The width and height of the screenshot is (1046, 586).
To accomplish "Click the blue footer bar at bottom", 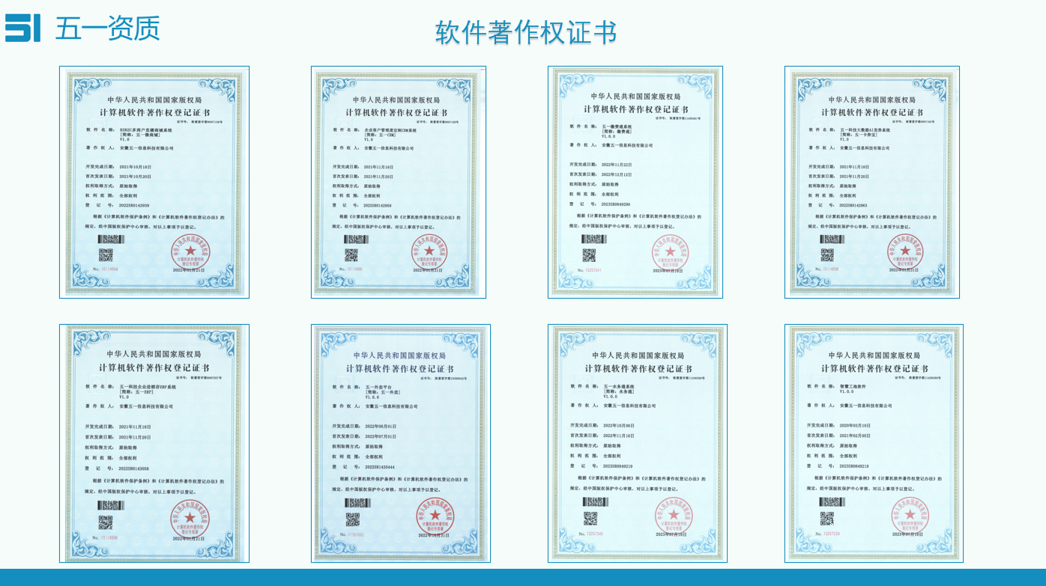I will pos(523,577).
